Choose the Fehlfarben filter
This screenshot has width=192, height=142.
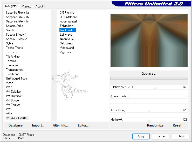click(66, 26)
